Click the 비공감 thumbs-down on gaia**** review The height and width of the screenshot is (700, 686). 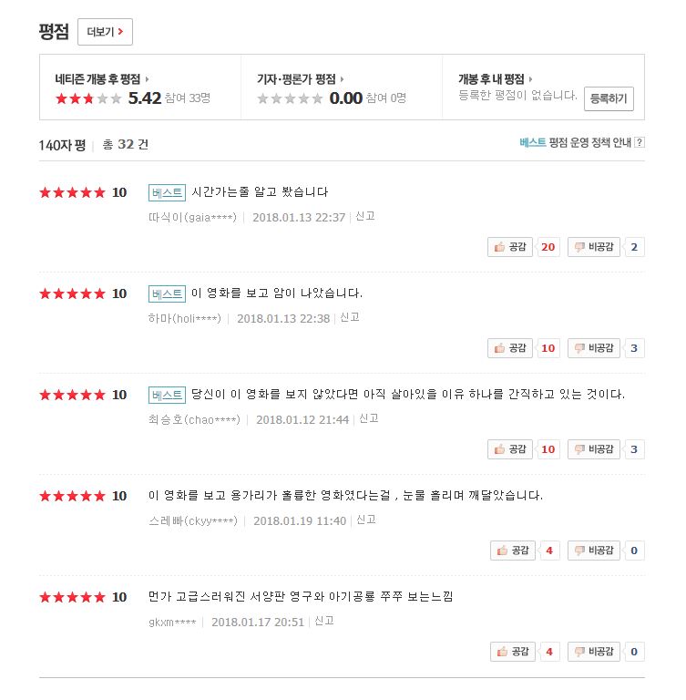pos(594,247)
